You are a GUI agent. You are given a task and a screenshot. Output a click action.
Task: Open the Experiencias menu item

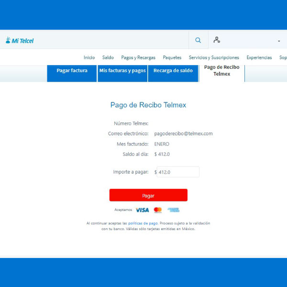pyautogui.click(x=260, y=57)
